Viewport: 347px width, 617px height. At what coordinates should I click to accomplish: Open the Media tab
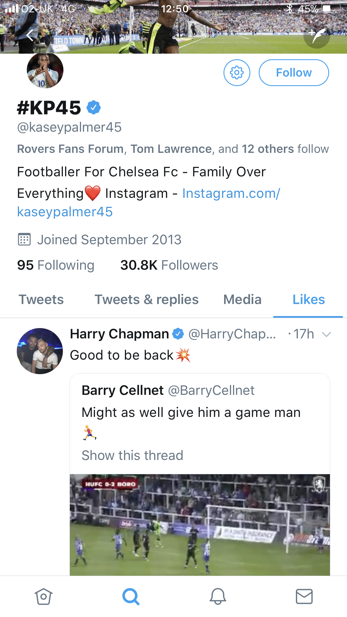click(x=242, y=300)
